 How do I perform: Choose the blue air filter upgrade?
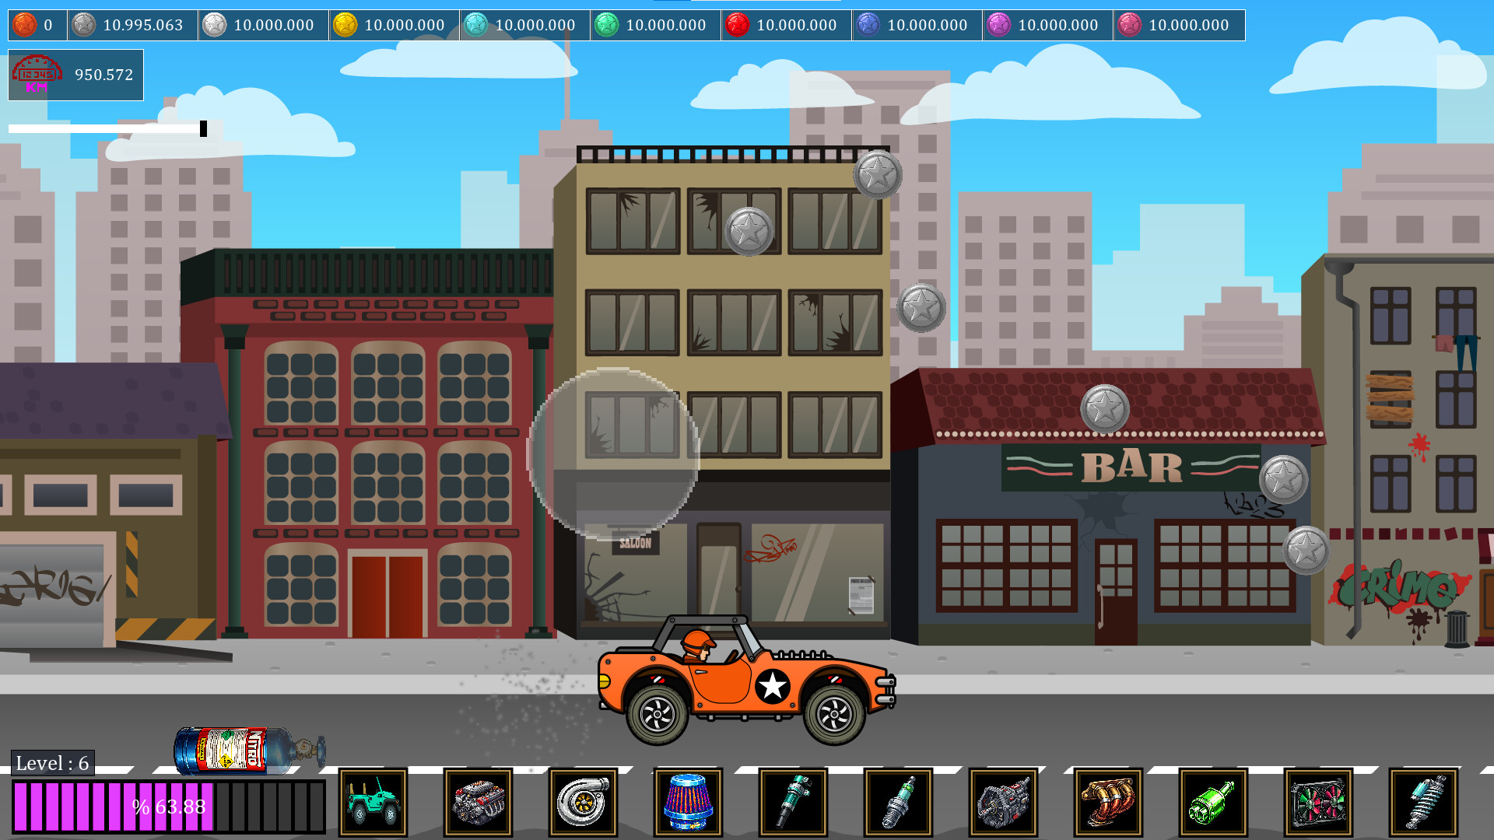point(688,802)
